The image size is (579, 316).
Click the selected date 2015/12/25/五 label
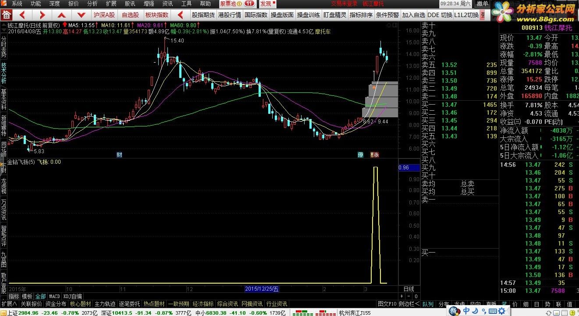pos(262,289)
